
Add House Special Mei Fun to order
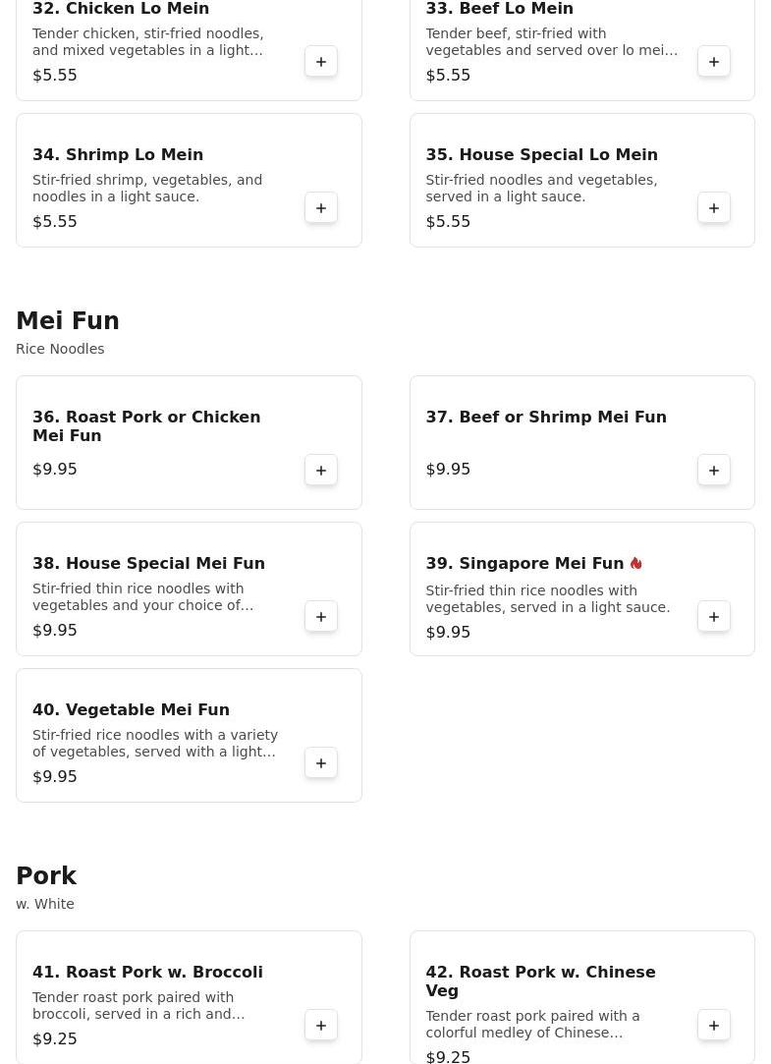(x=321, y=617)
